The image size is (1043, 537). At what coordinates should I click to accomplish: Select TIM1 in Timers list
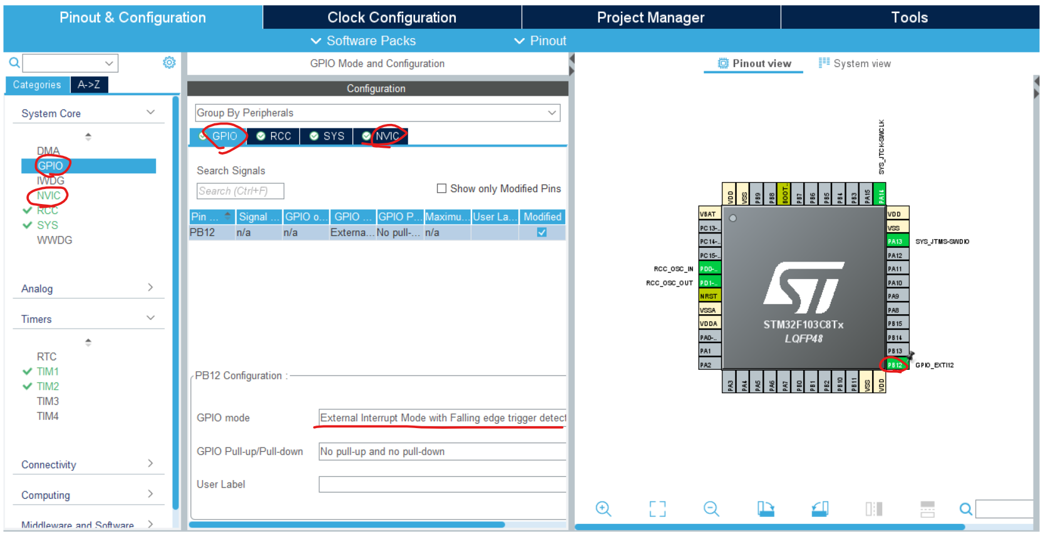point(48,372)
